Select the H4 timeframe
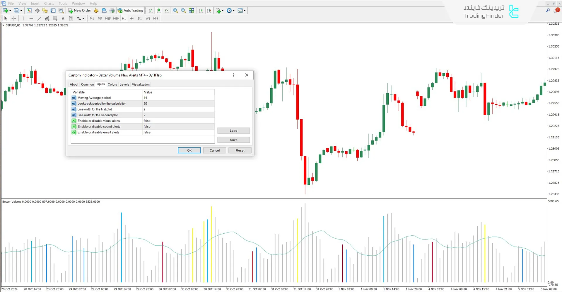The width and height of the screenshot is (562, 292). (x=131, y=18)
